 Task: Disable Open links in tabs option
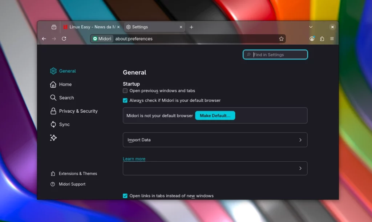tap(125, 195)
